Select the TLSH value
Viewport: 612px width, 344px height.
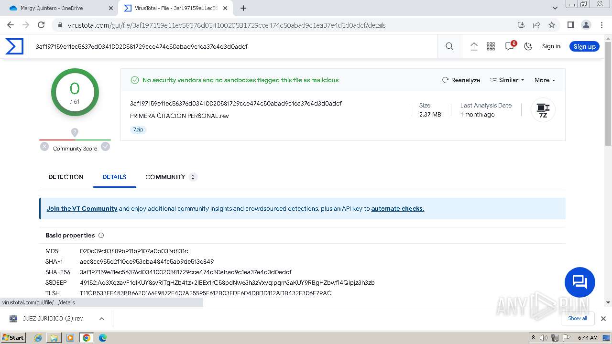click(x=206, y=293)
